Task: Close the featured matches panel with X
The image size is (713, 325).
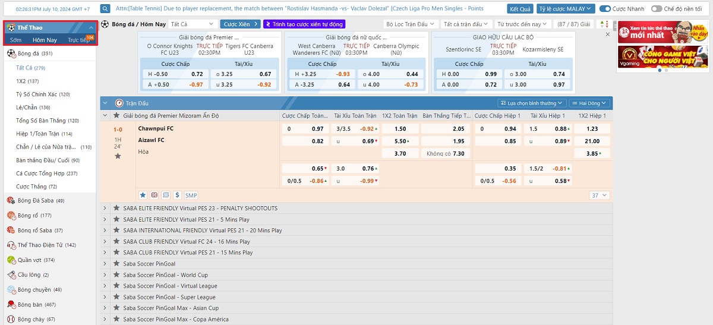Action: [607, 34]
